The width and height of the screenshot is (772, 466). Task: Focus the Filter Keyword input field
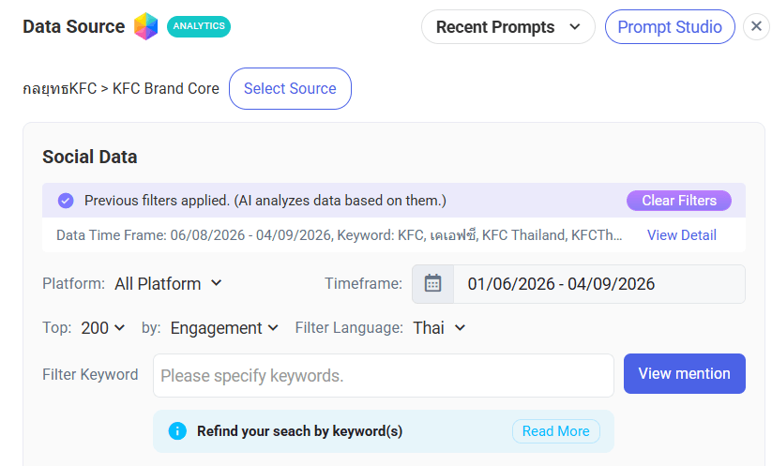coord(384,375)
